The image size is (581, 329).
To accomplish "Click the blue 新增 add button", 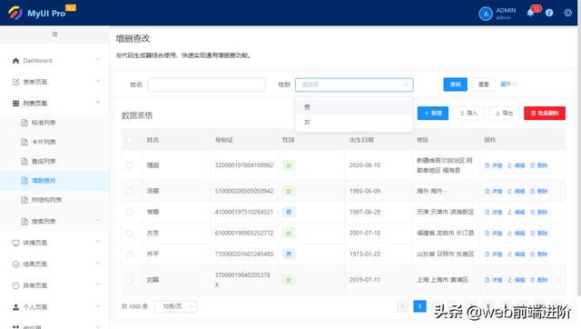I will pos(433,113).
